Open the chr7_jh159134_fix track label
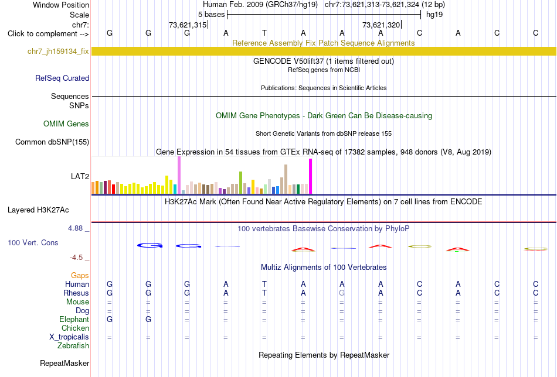The width and height of the screenshot is (557, 377). click(x=58, y=52)
